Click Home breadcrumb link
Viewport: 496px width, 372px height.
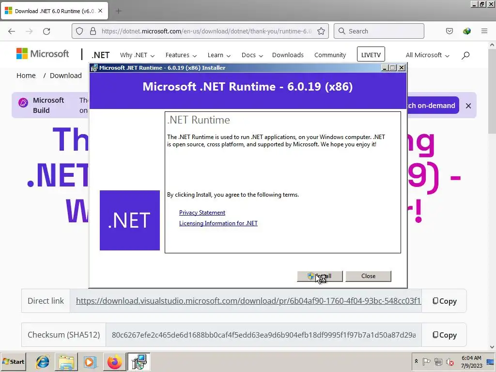point(26,76)
